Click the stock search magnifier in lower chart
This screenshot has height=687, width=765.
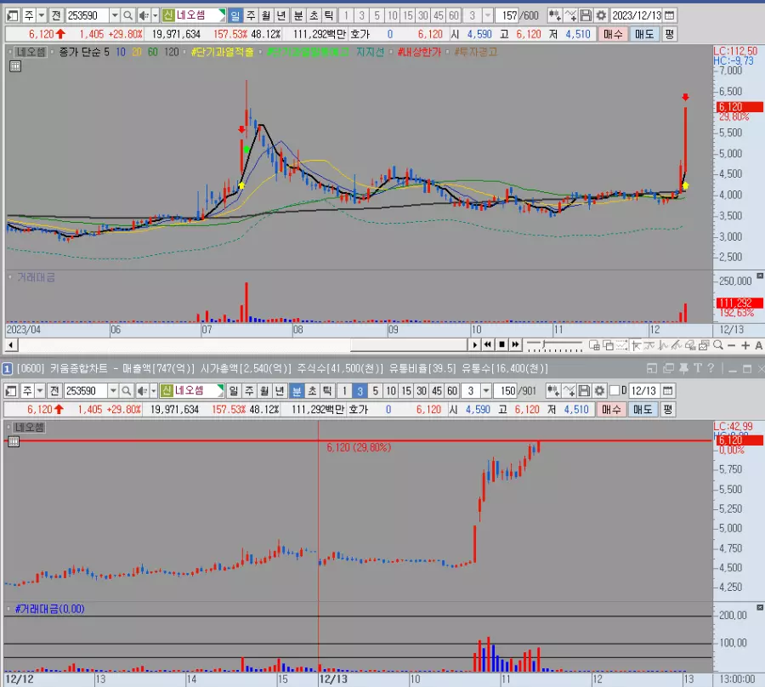[x=127, y=391]
